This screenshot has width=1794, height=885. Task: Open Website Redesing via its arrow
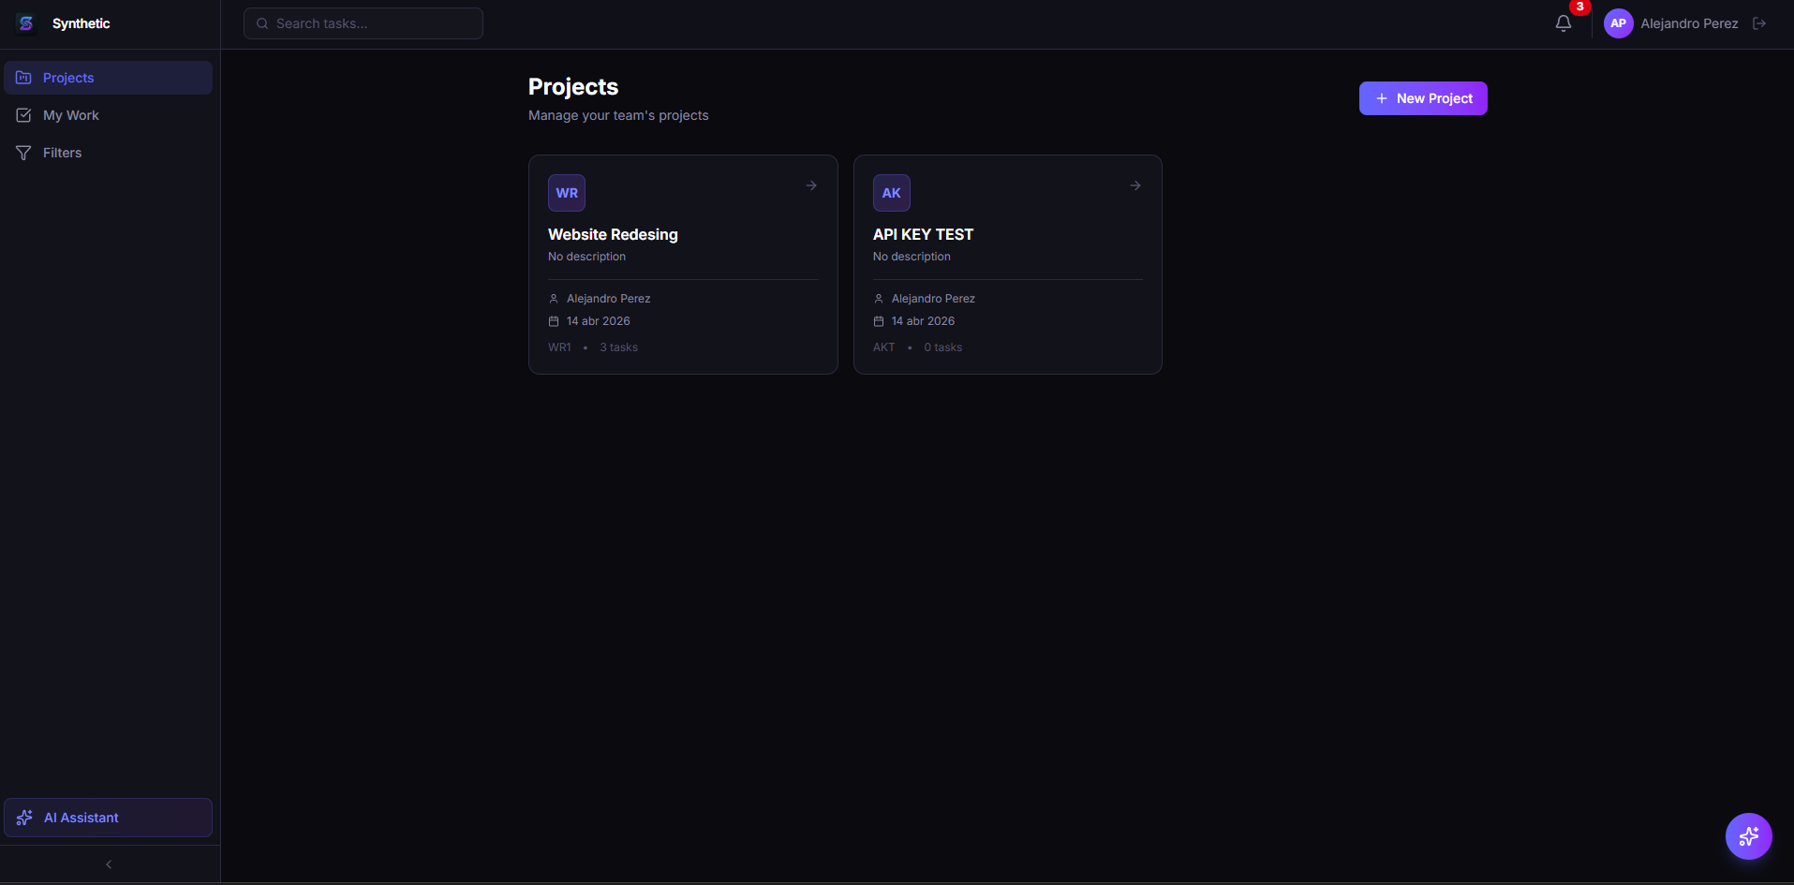810,185
